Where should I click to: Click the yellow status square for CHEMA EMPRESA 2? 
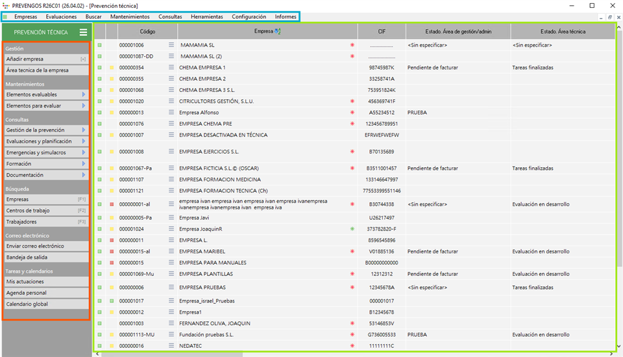coord(111,79)
